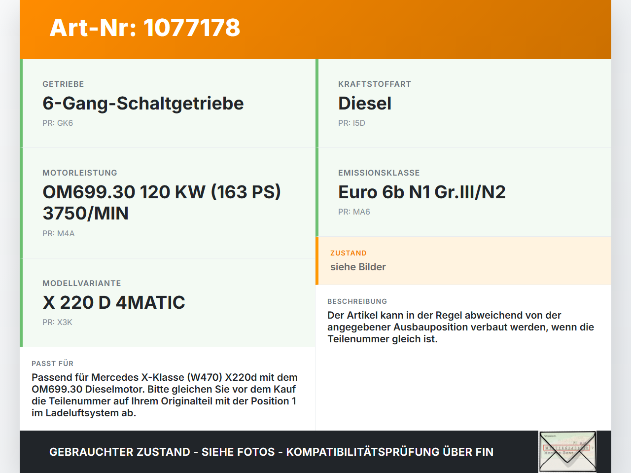The image size is (631, 473).
Task: Select the model value 'X 220 D 4MATIC'
Action: [x=114, y=302]
